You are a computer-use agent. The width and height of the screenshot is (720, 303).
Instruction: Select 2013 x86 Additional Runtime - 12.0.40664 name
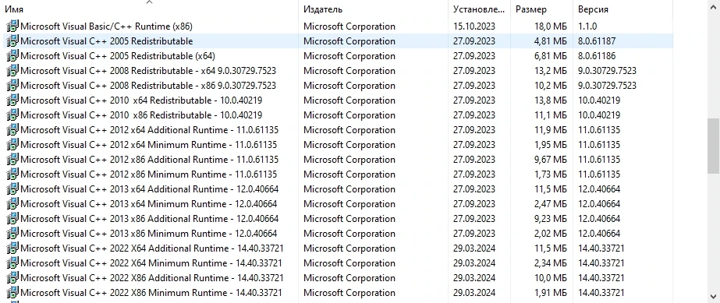coord(150,219)
